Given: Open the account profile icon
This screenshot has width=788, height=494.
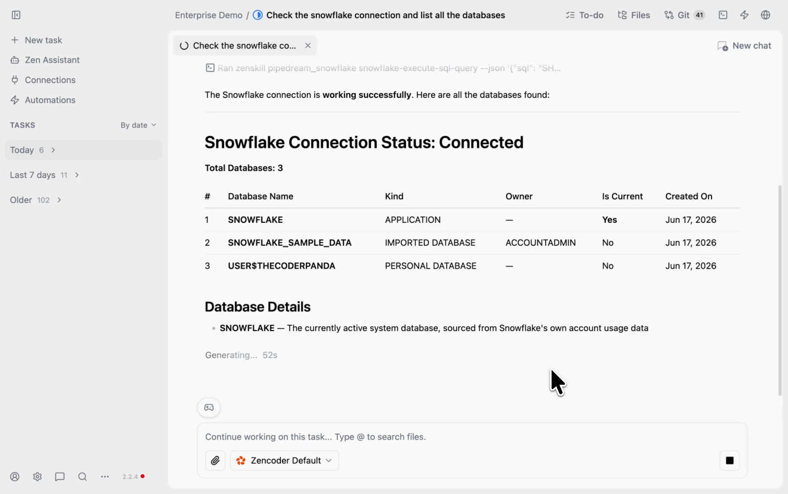Looking at the screenshot, I should click(15, 477).
